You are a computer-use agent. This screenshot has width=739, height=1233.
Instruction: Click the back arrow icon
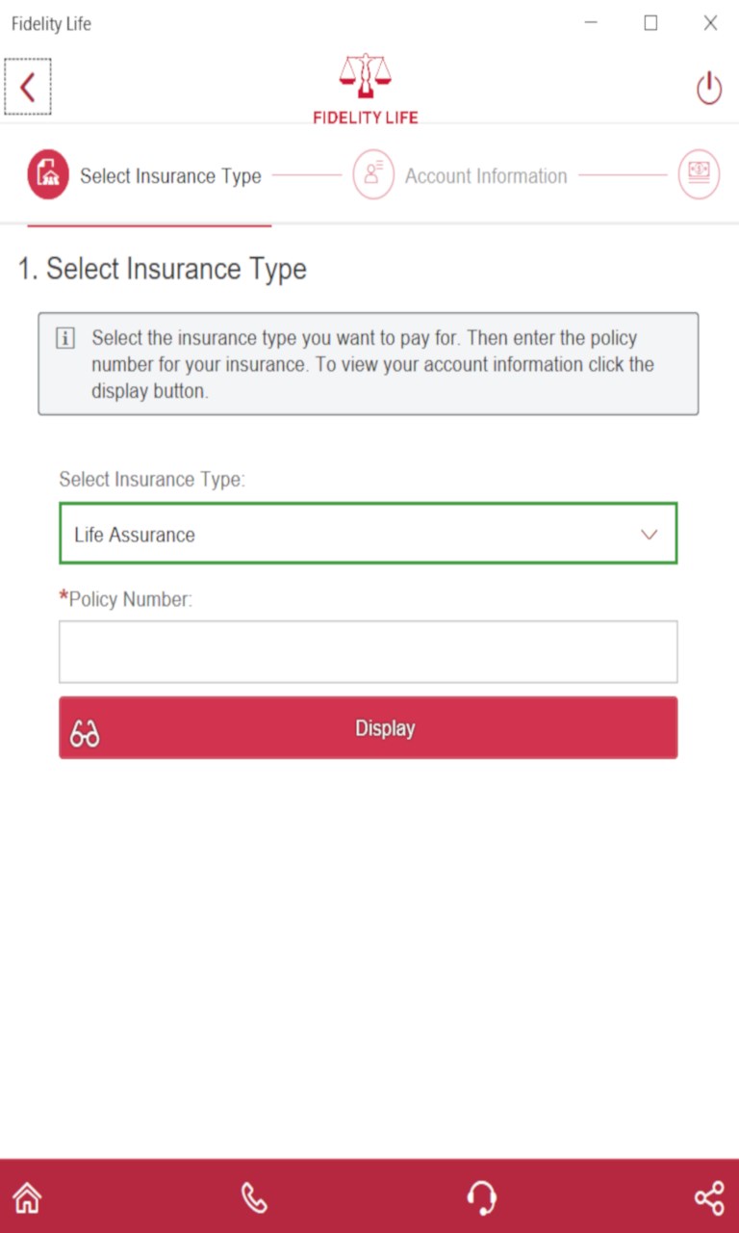pyautogui.click(x=28, y=88)
